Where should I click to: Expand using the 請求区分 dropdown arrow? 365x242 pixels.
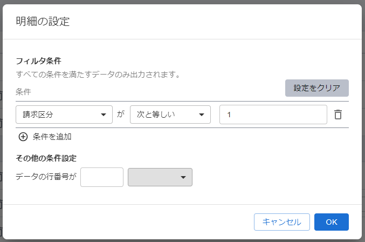(104, 115)
